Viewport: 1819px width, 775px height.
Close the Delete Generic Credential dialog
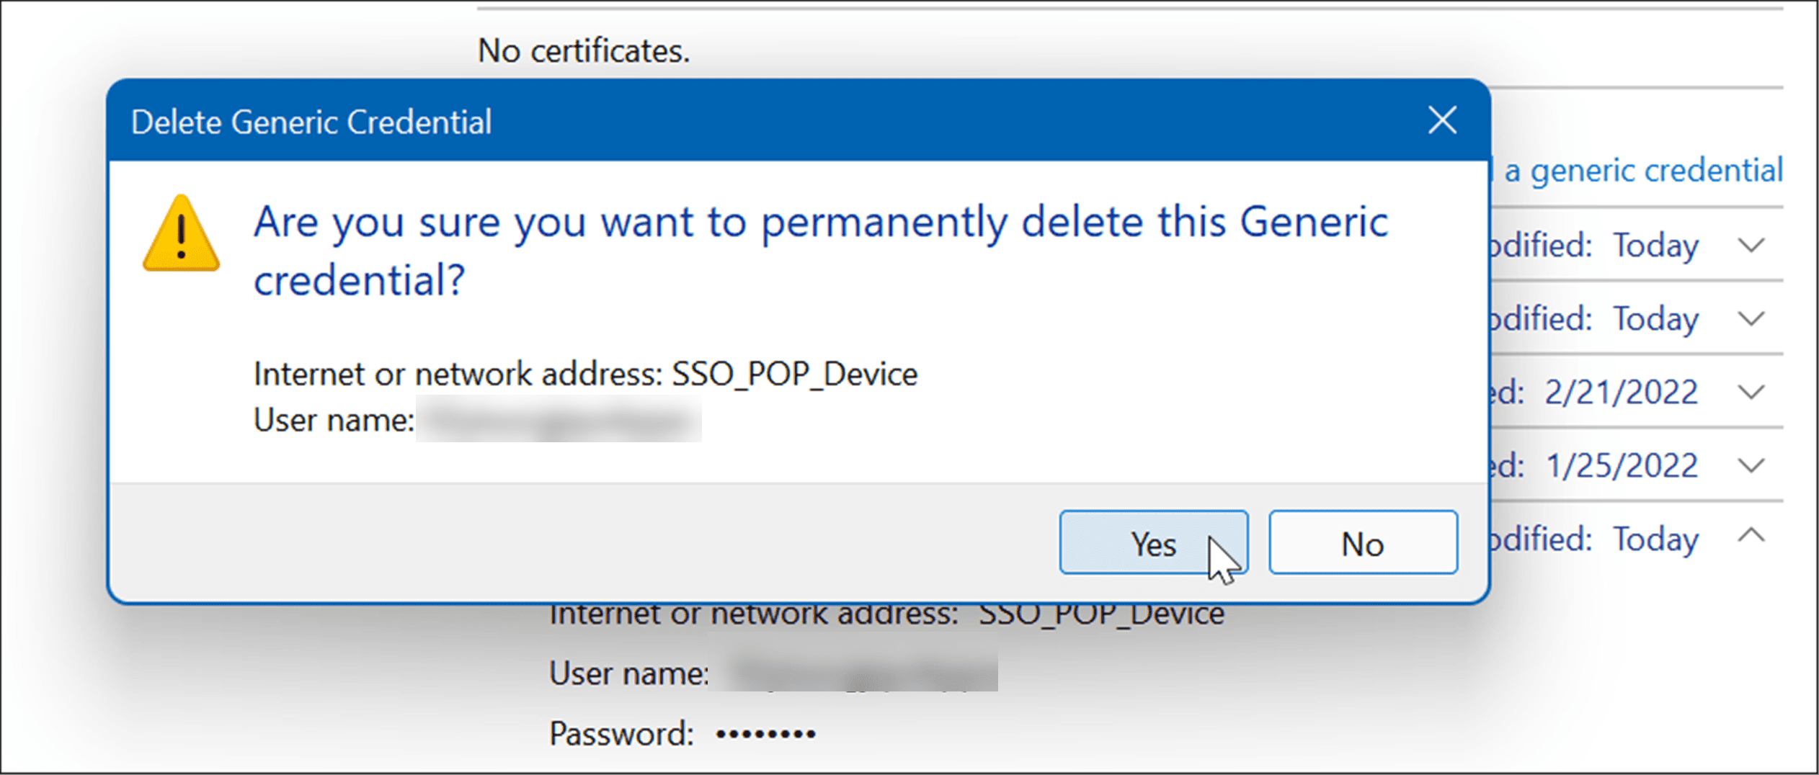point(1441,121)
